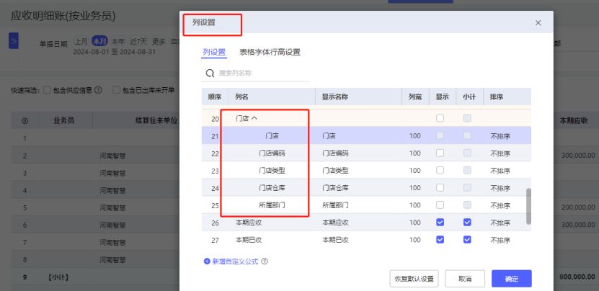Click the search magnifier icon in dialog
Image resolution: width=599 pixels, height=291 pixels.
click(x=210, y=73)
